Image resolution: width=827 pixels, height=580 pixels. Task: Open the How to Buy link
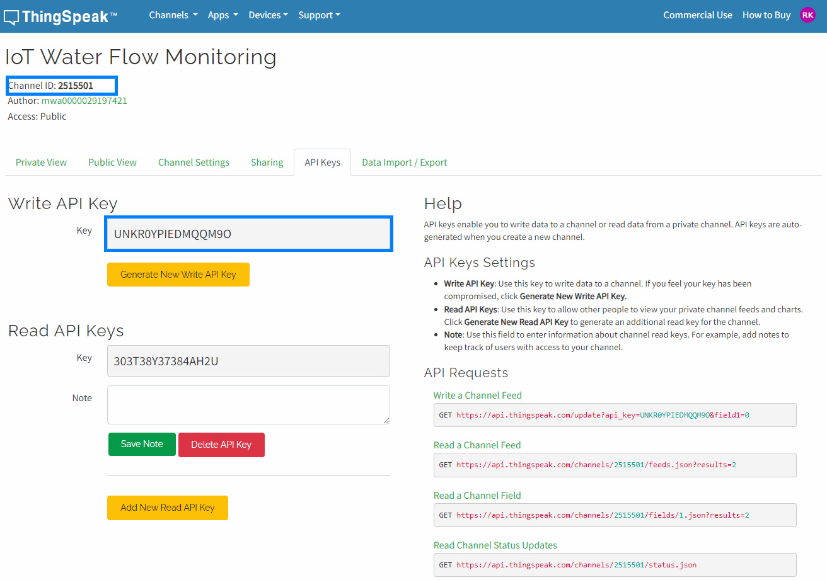click(x=766, y=15)
